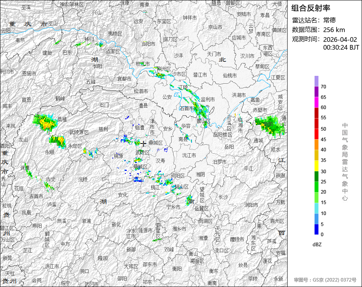The width and height of the screenshot is (362, 287).
Task: Click the 湘乡市 city label
Action: tap(179, 229)
